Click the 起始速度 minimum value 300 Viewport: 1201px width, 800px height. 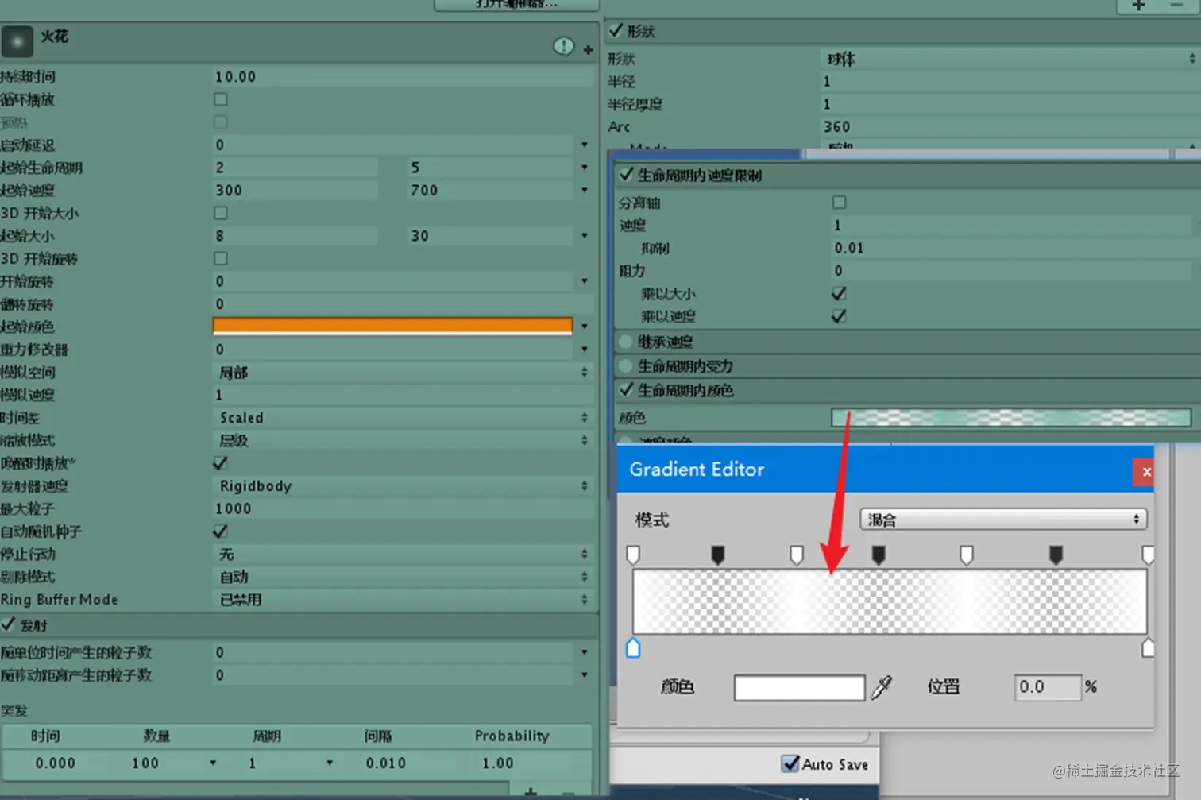coord(295,191)
